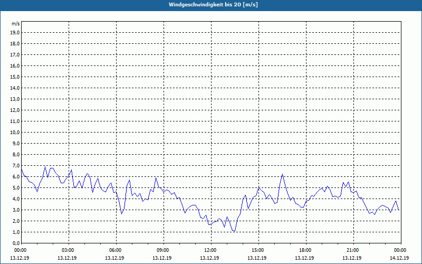Click the '13.12.19' date under 09:00
The image size is (422, 264).
(162, 258)
